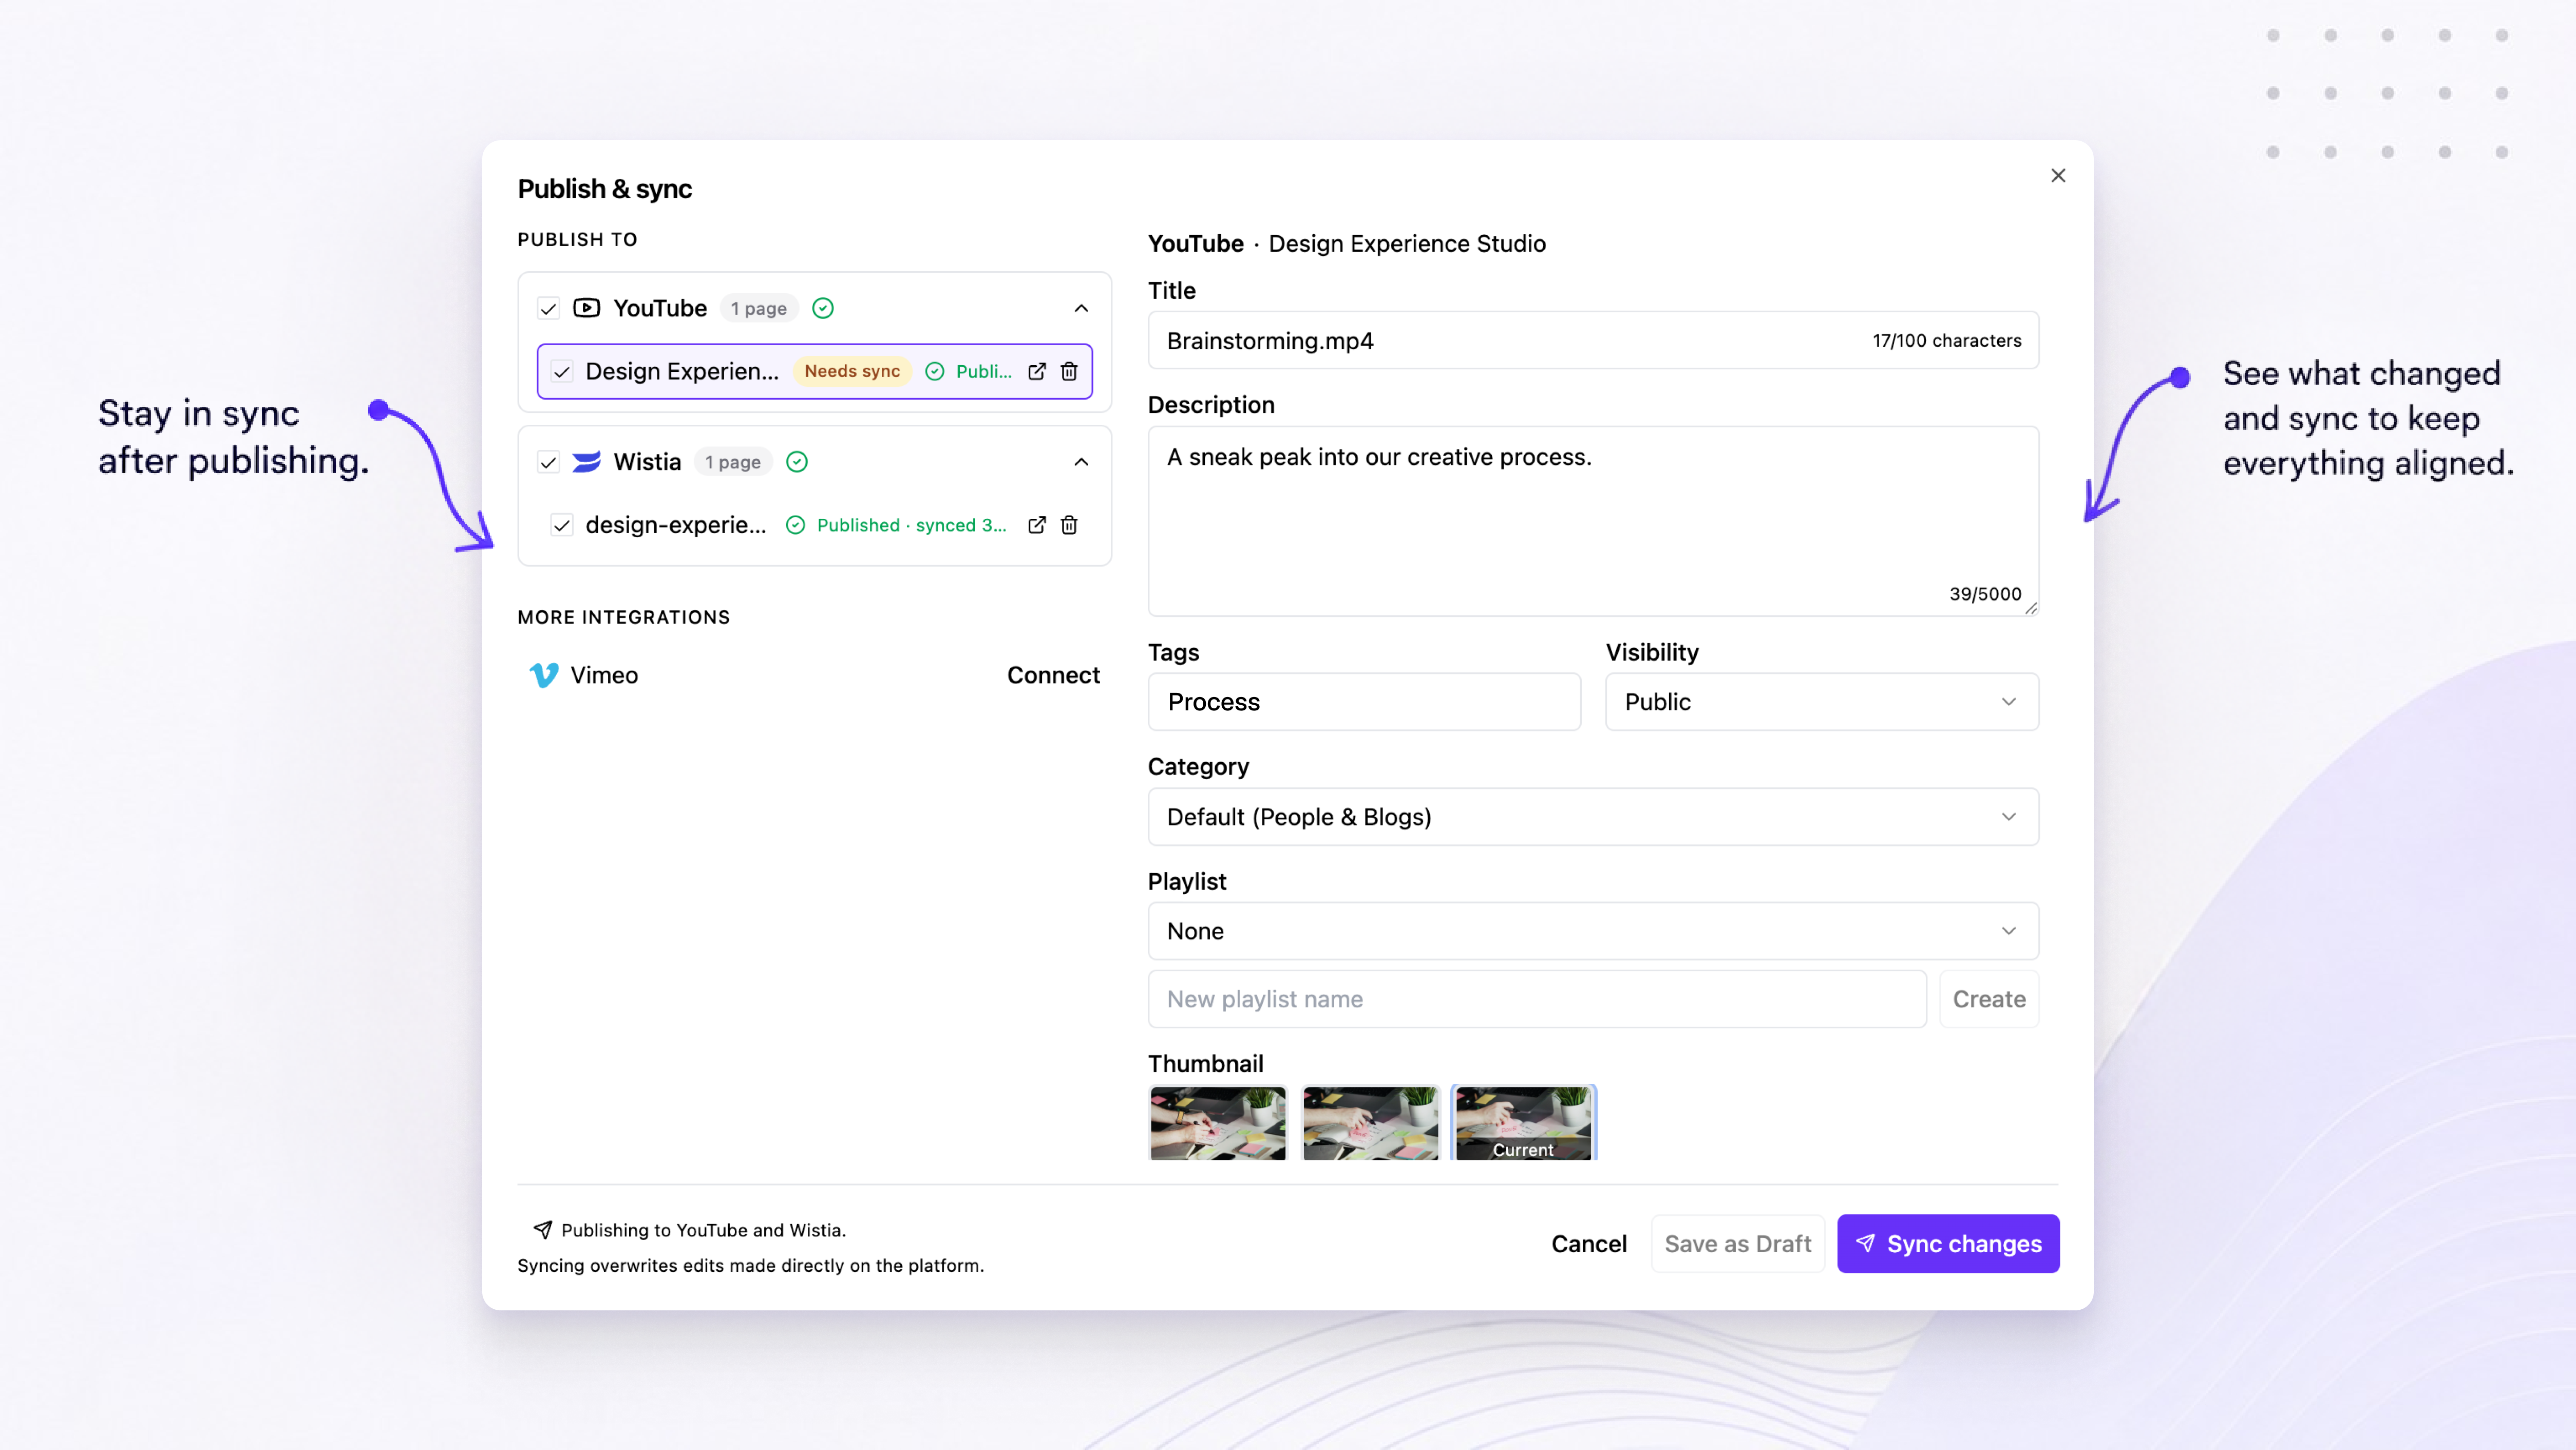Toggle the YouTube platform checkbox
2576x1450 pixels.
[x=548, y=308]
